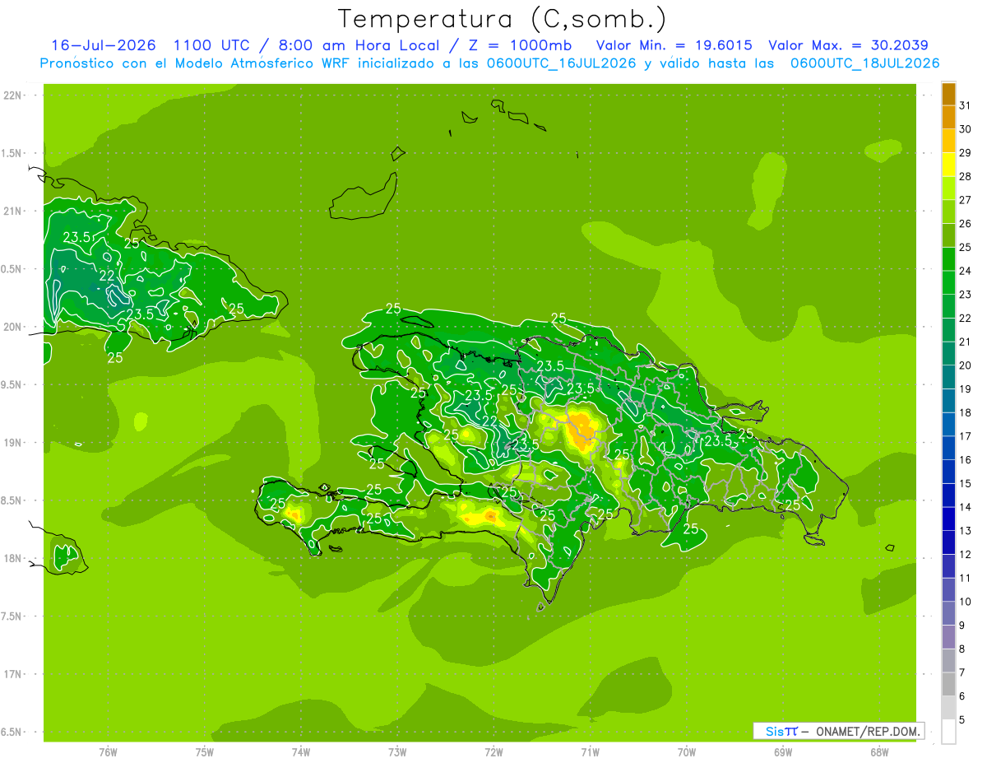Select the '16-Jul-2026' date text
This screenshot has width=987, height=763.
(x=104, y=45)
